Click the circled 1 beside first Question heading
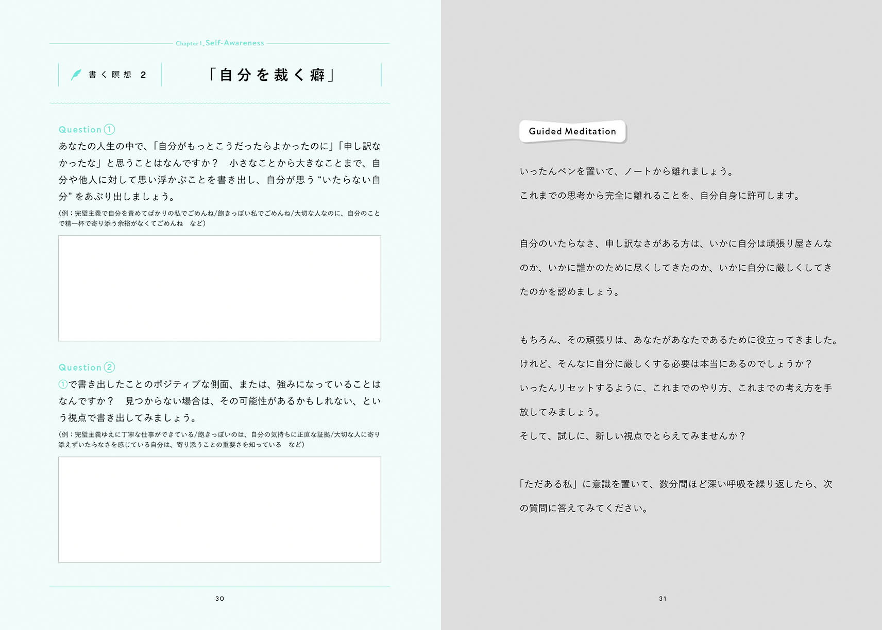 109,129
